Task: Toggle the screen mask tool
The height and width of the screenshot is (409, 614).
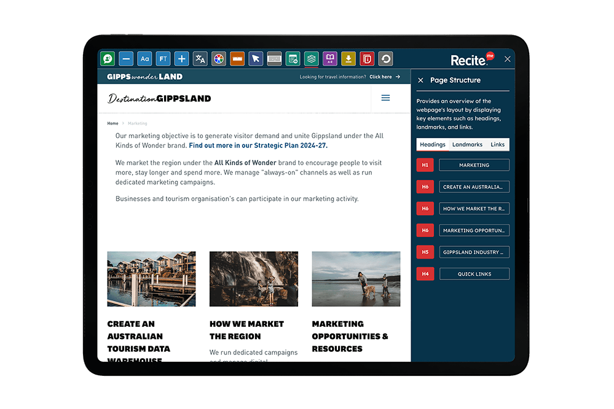Action: tap(274, 58)
